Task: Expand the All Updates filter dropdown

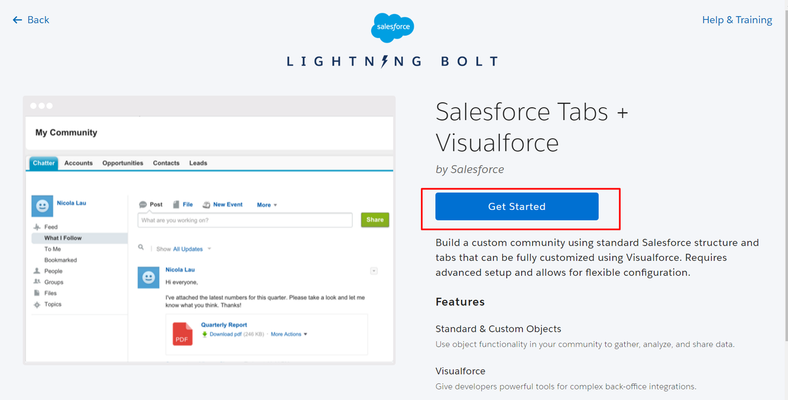Action: click(209, 249)
